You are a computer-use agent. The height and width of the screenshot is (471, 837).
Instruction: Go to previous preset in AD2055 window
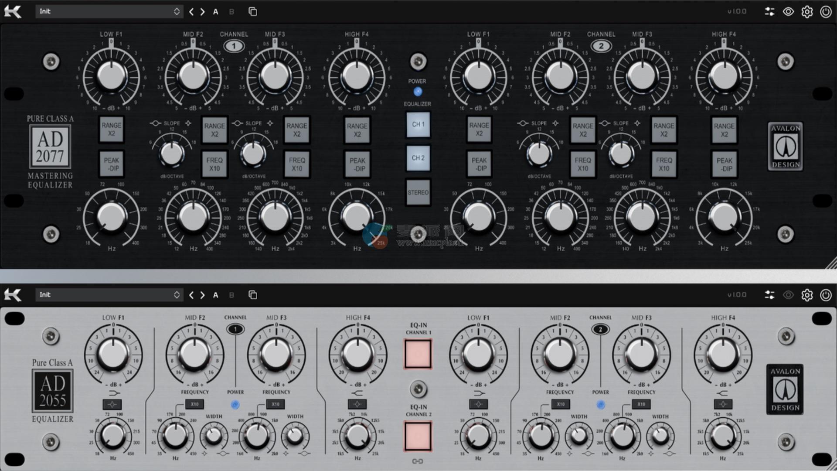191,295
